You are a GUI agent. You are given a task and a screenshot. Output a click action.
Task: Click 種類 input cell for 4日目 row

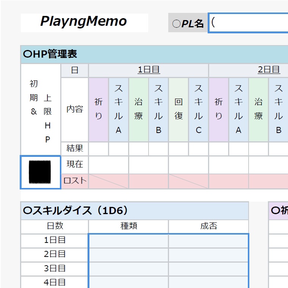[x=128, y=282]
